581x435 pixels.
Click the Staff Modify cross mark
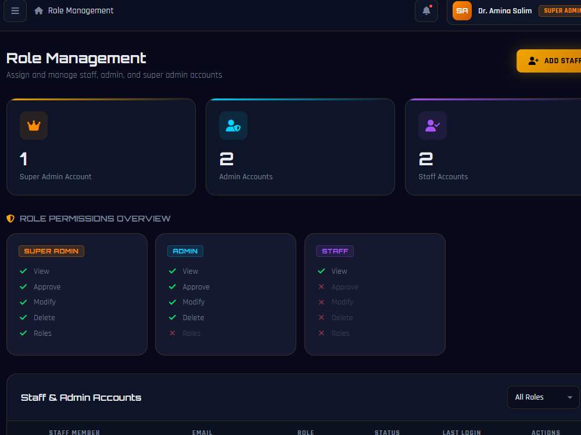[321, 302]
